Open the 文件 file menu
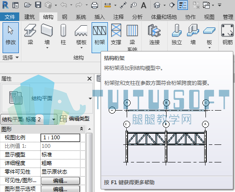 (9, 17)
